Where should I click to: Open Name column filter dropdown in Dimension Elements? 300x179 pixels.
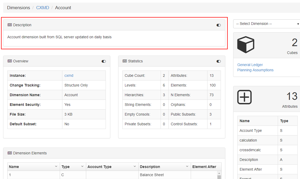tap(56, 167)
